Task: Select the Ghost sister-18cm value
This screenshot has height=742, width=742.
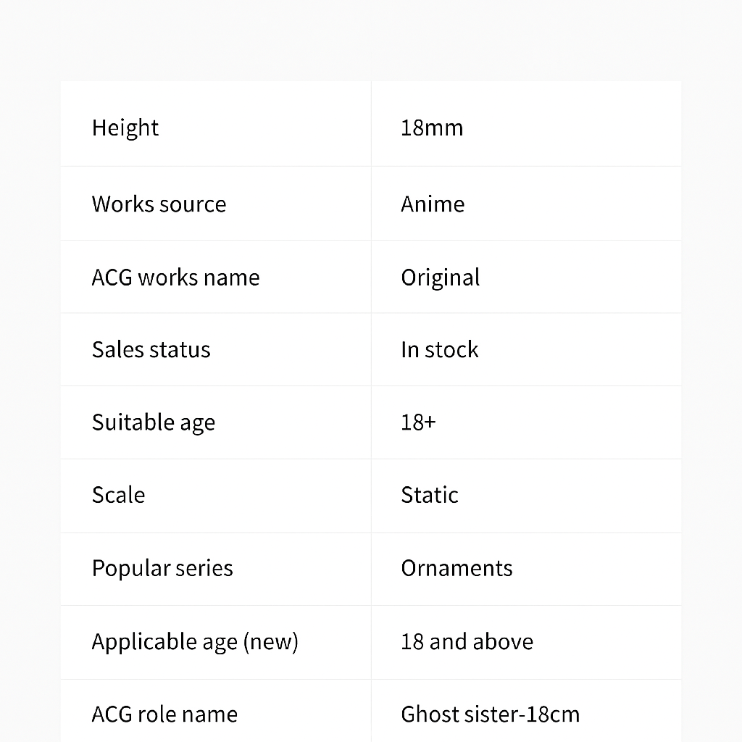Action: coord(490,714)
